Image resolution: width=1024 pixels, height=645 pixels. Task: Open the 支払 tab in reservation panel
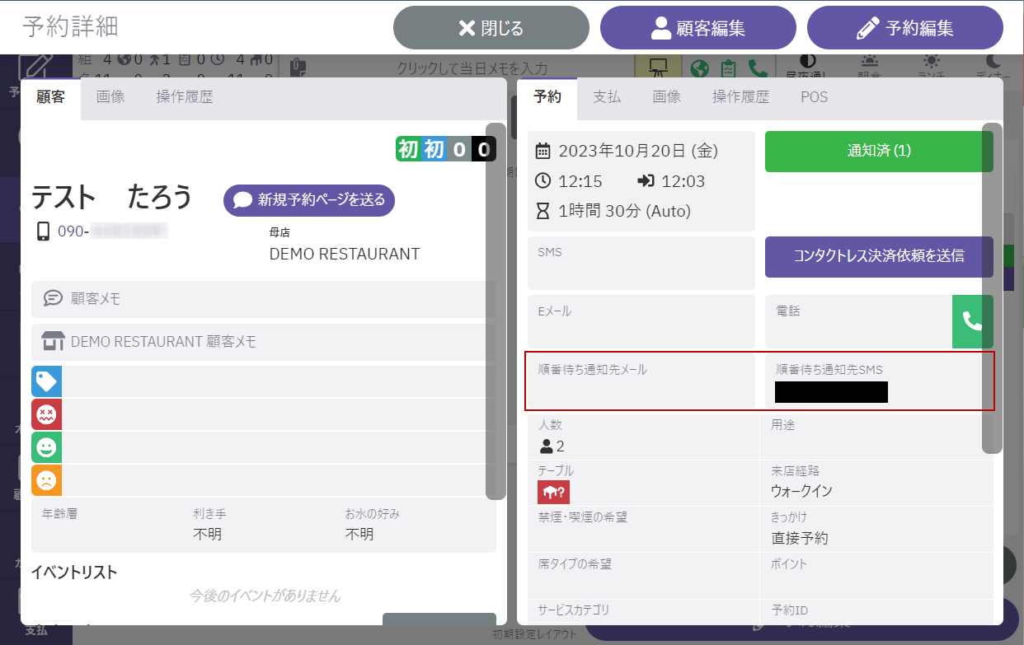[607, 96]
